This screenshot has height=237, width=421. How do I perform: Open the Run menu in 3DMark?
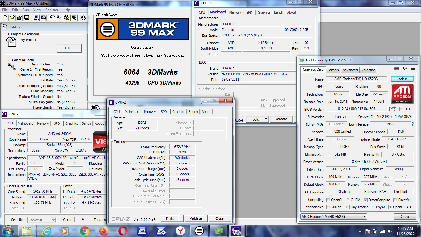tap(26, 10)
